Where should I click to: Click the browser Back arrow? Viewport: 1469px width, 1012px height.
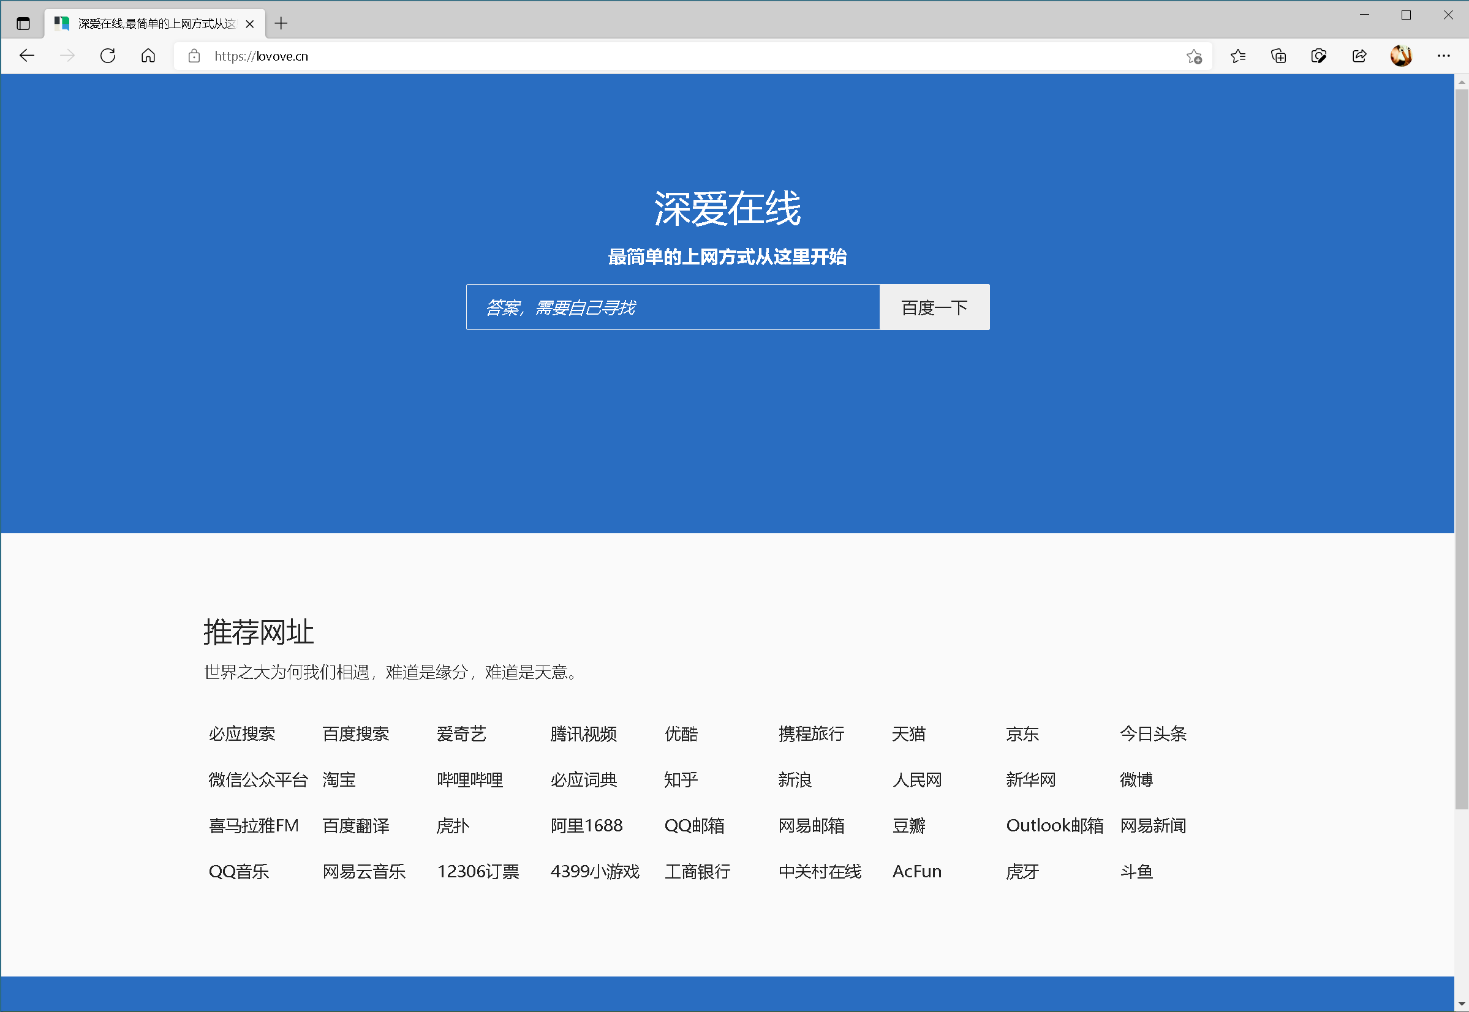pyautogui.click(x=26, y=56)
